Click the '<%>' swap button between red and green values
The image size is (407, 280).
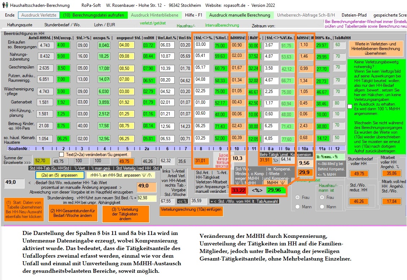tap(256, 190)
